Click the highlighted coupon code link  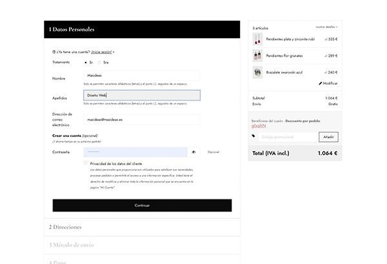pos(259,126)
